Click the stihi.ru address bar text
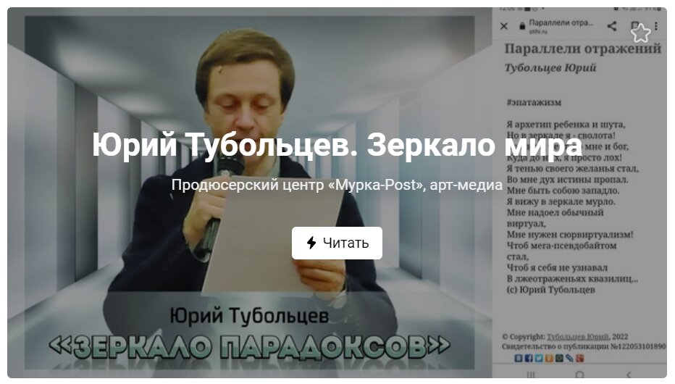This screenshot has width=675, height=384. pyautogui.click(x=536, y=32)
